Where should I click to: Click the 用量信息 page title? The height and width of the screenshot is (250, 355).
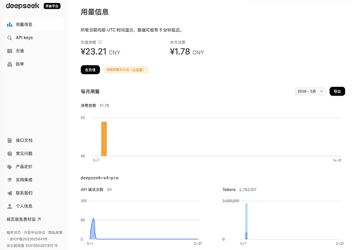tap(95, 12)
